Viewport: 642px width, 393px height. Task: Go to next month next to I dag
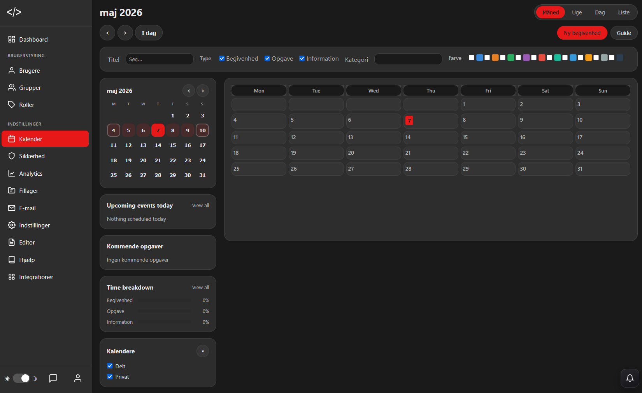coord(125,33)
